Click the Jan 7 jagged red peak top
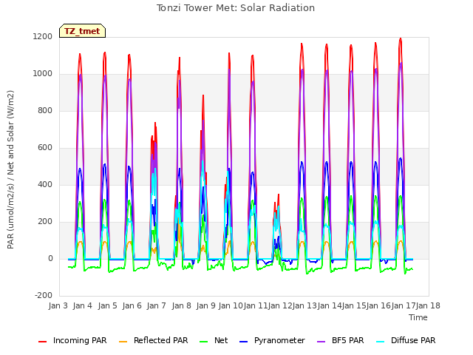 tap(155, 124)
